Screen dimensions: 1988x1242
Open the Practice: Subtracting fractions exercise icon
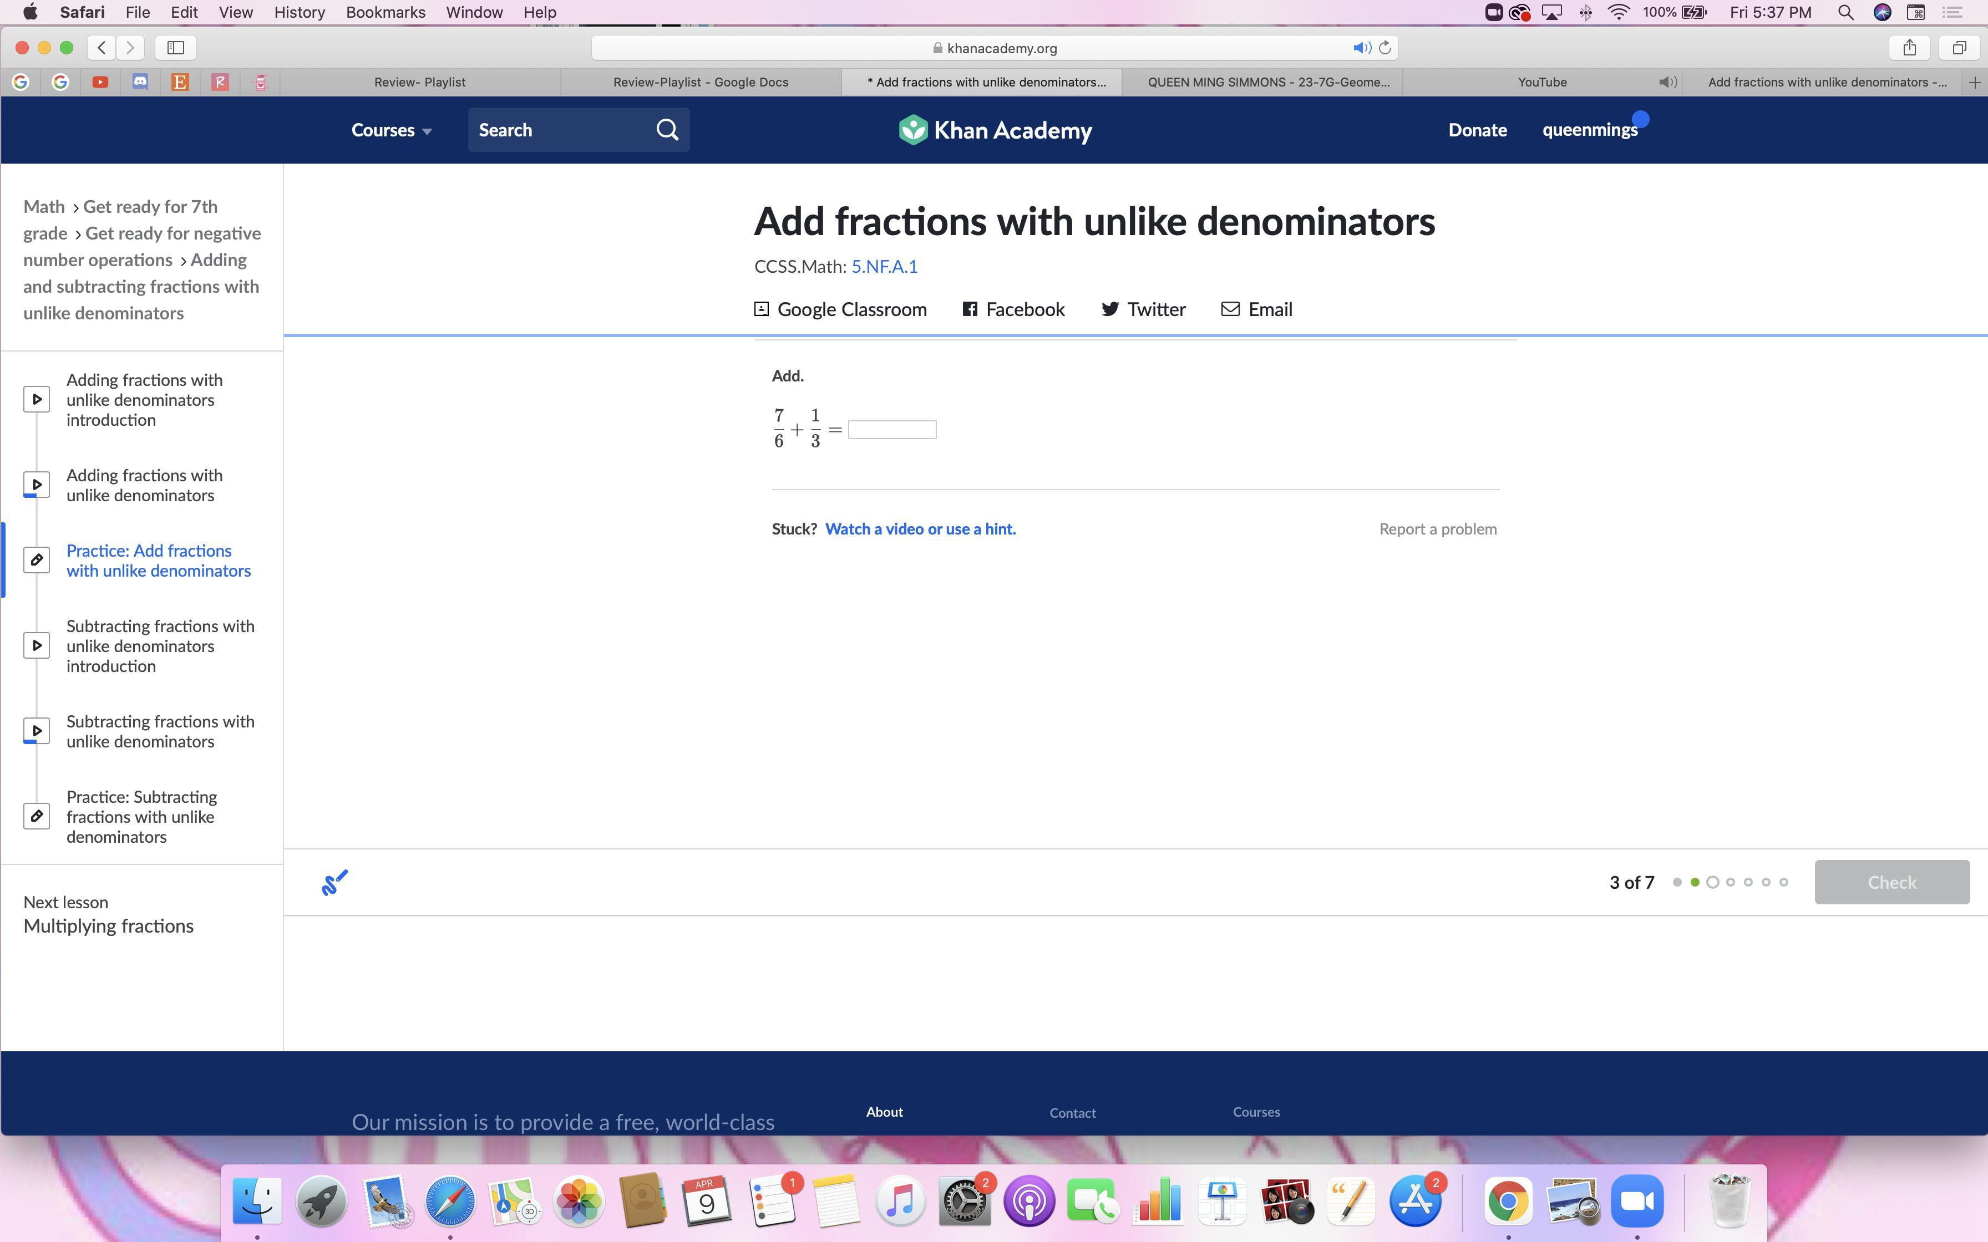(36, 817)
